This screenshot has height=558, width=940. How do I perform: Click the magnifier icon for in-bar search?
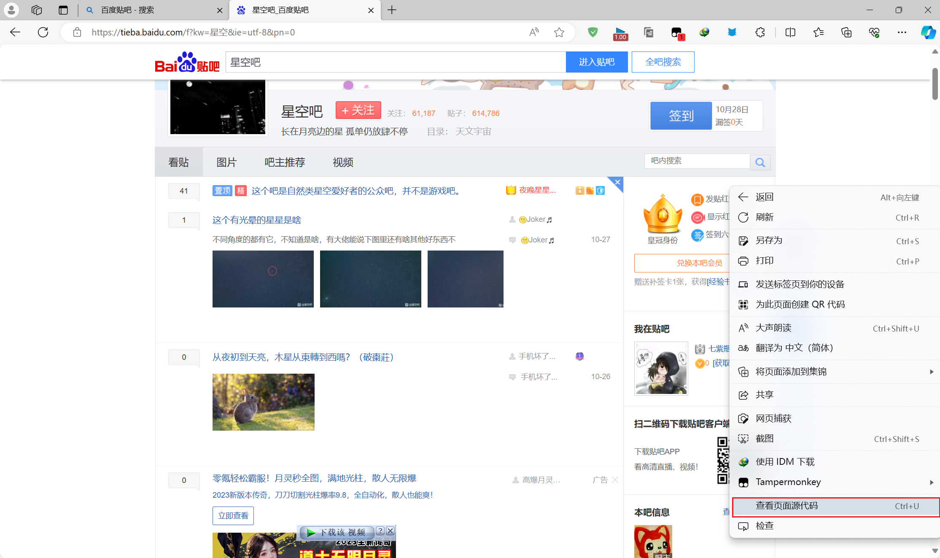pos(760,162)
